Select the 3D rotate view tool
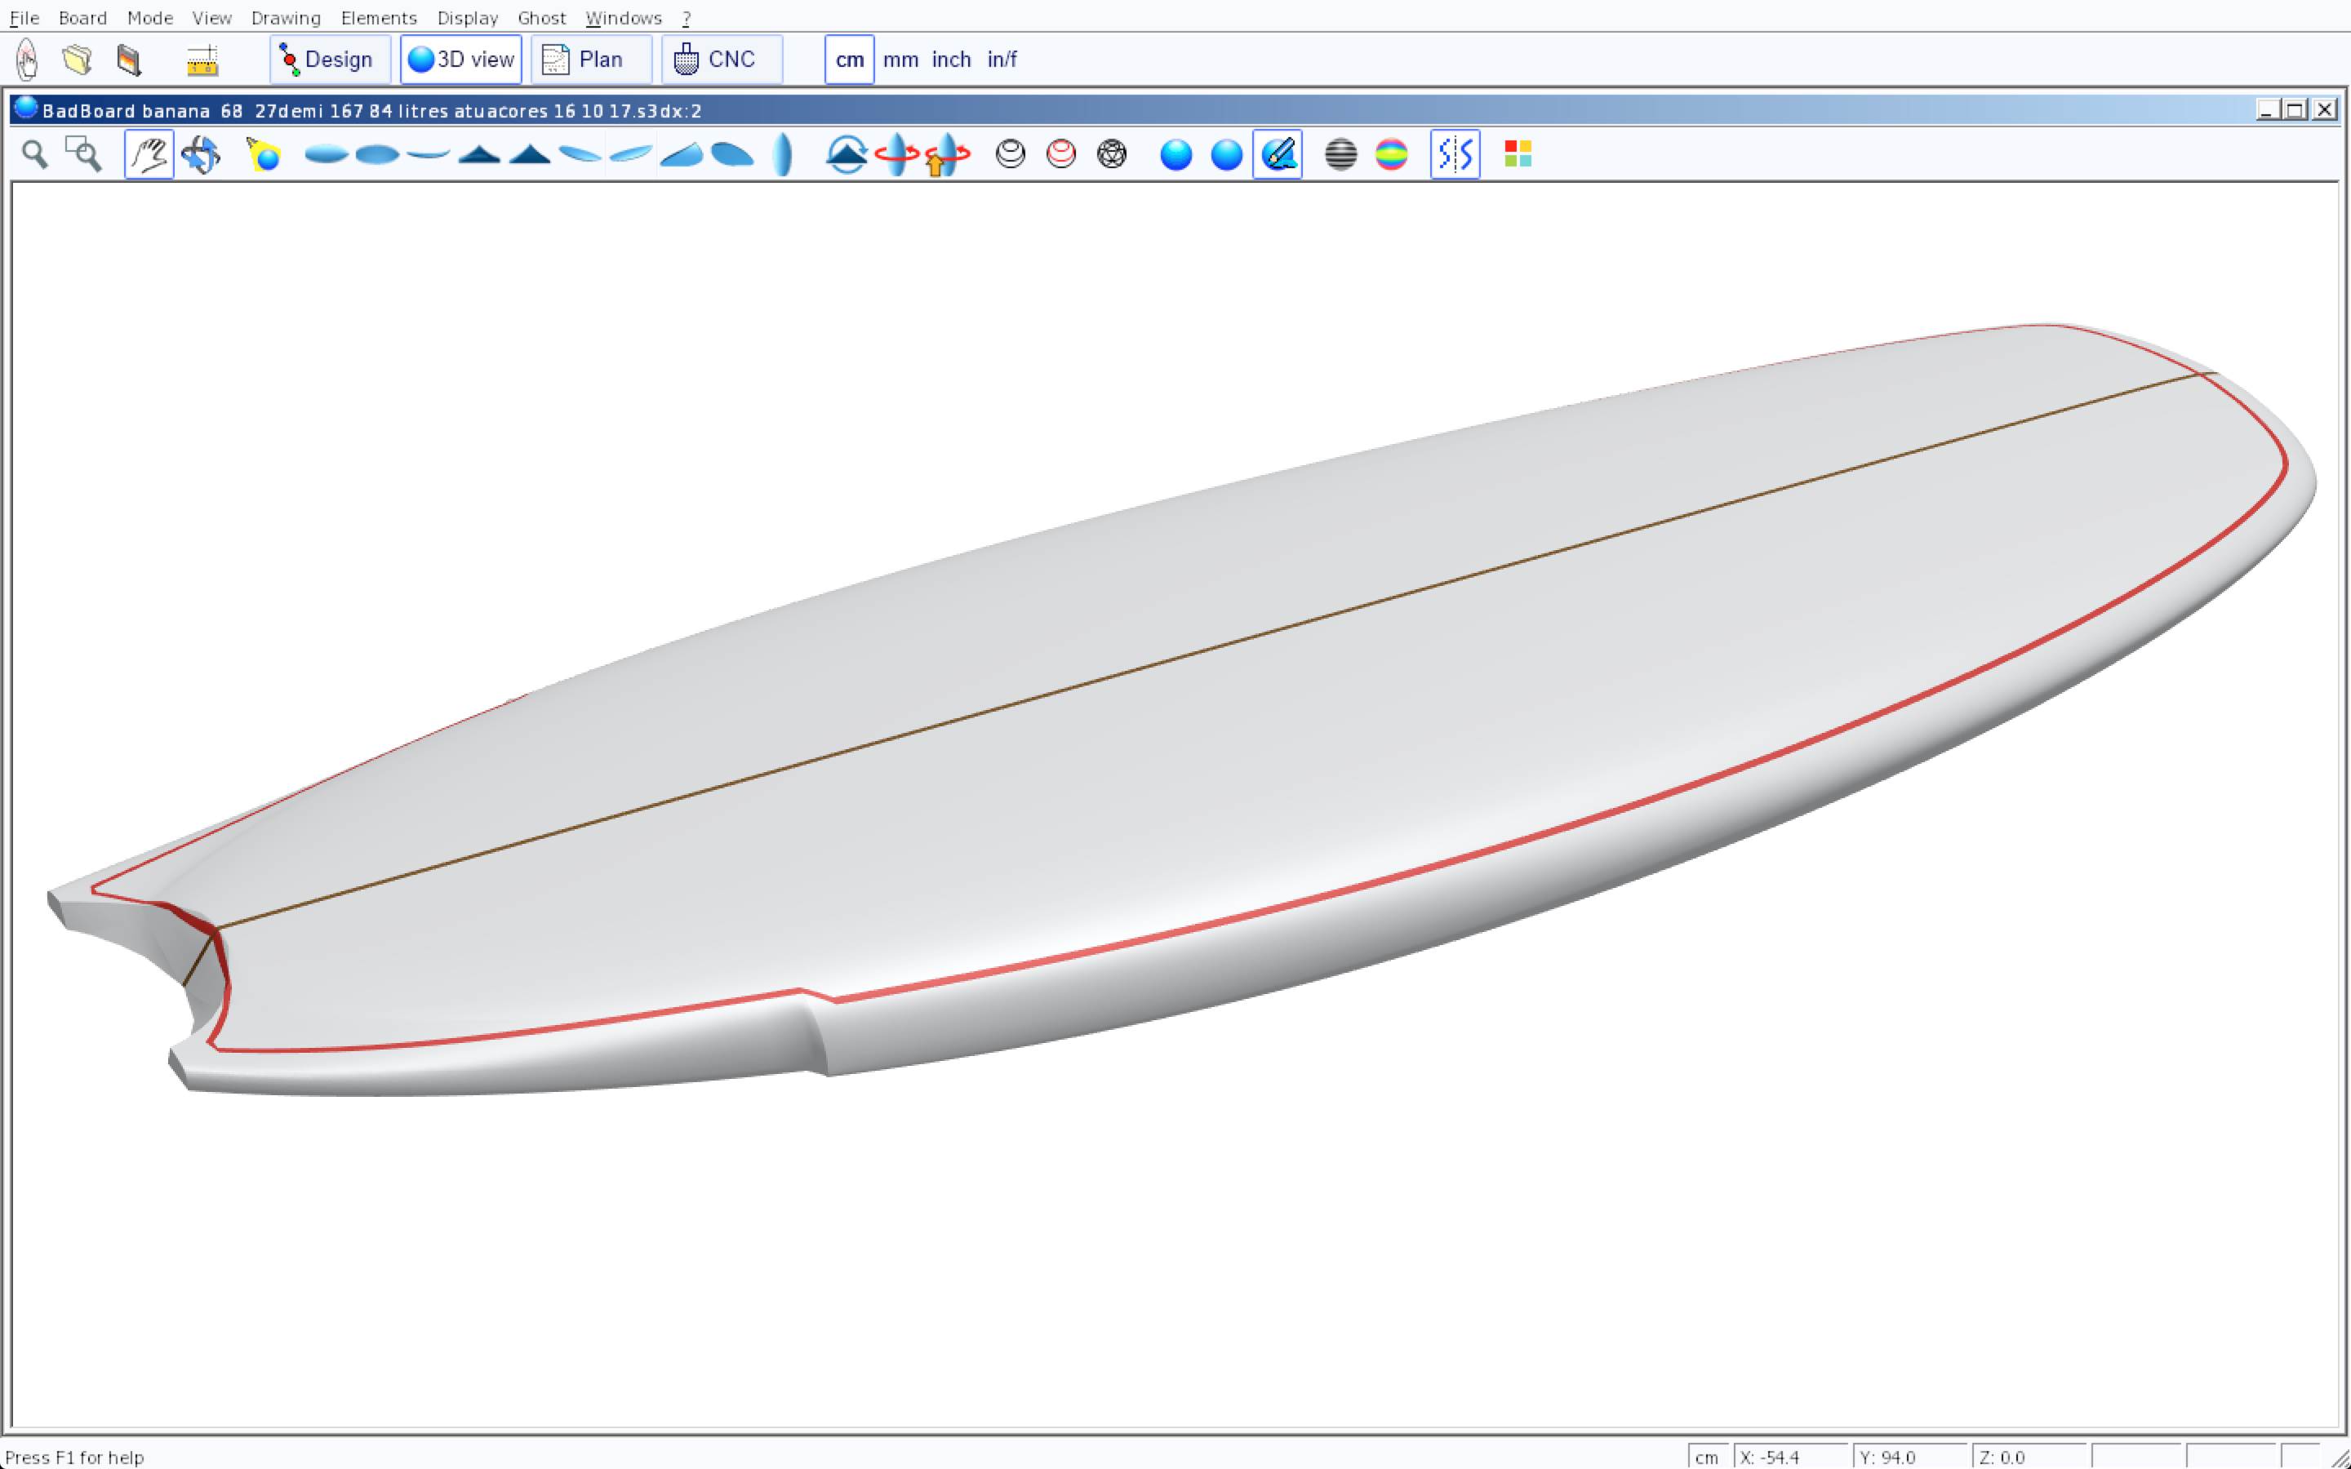The image size is (2351, 1469). point(201,154)
